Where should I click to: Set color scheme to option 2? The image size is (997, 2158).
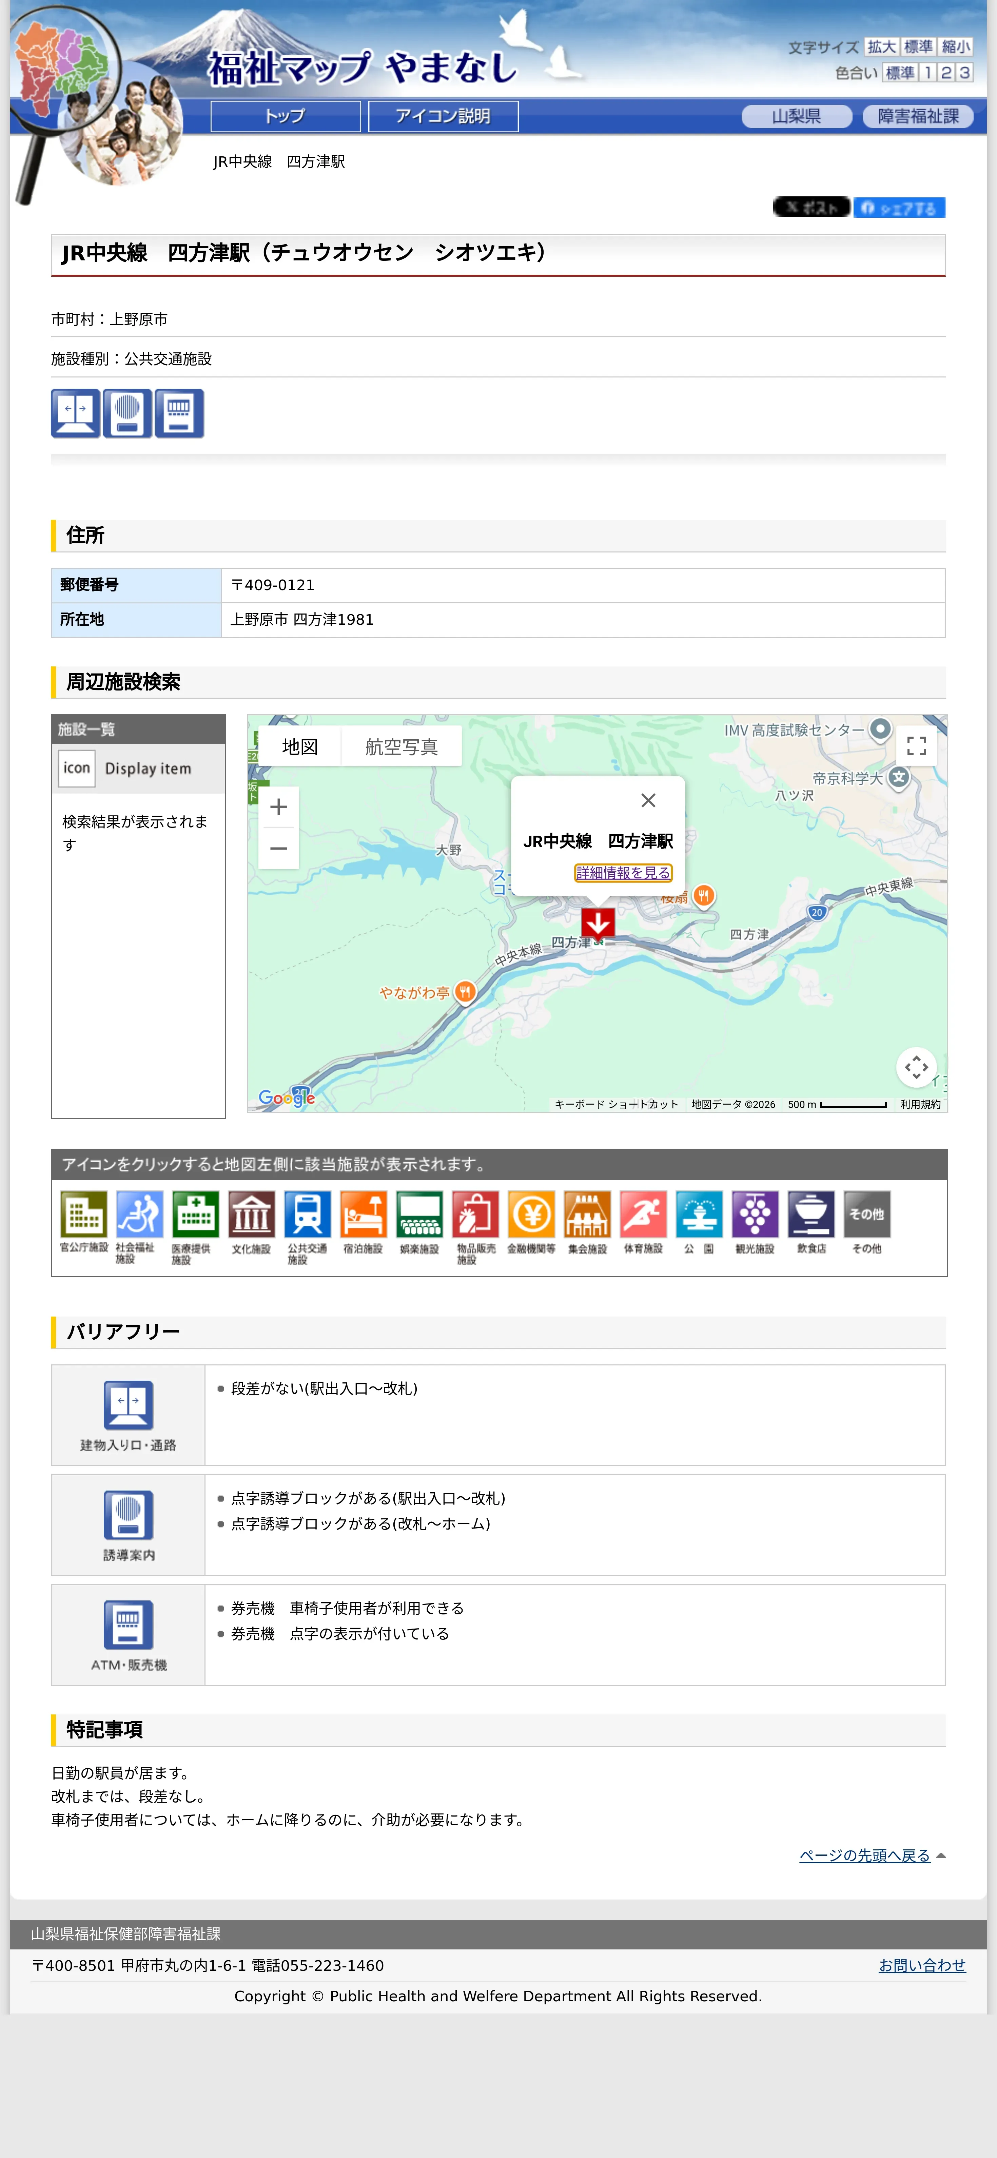(946, 73)
